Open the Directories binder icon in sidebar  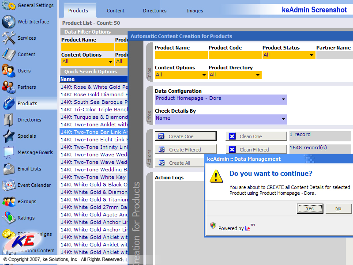pyautogui.click(x=8, y=120)
